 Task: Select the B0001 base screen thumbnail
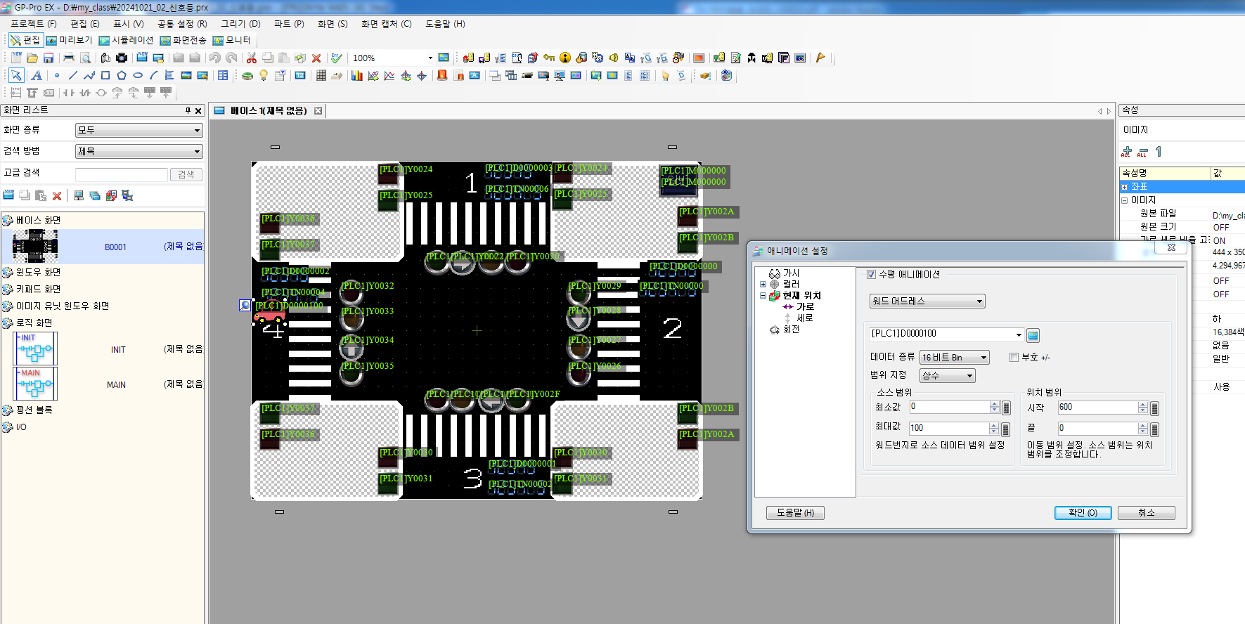[35, 247]
